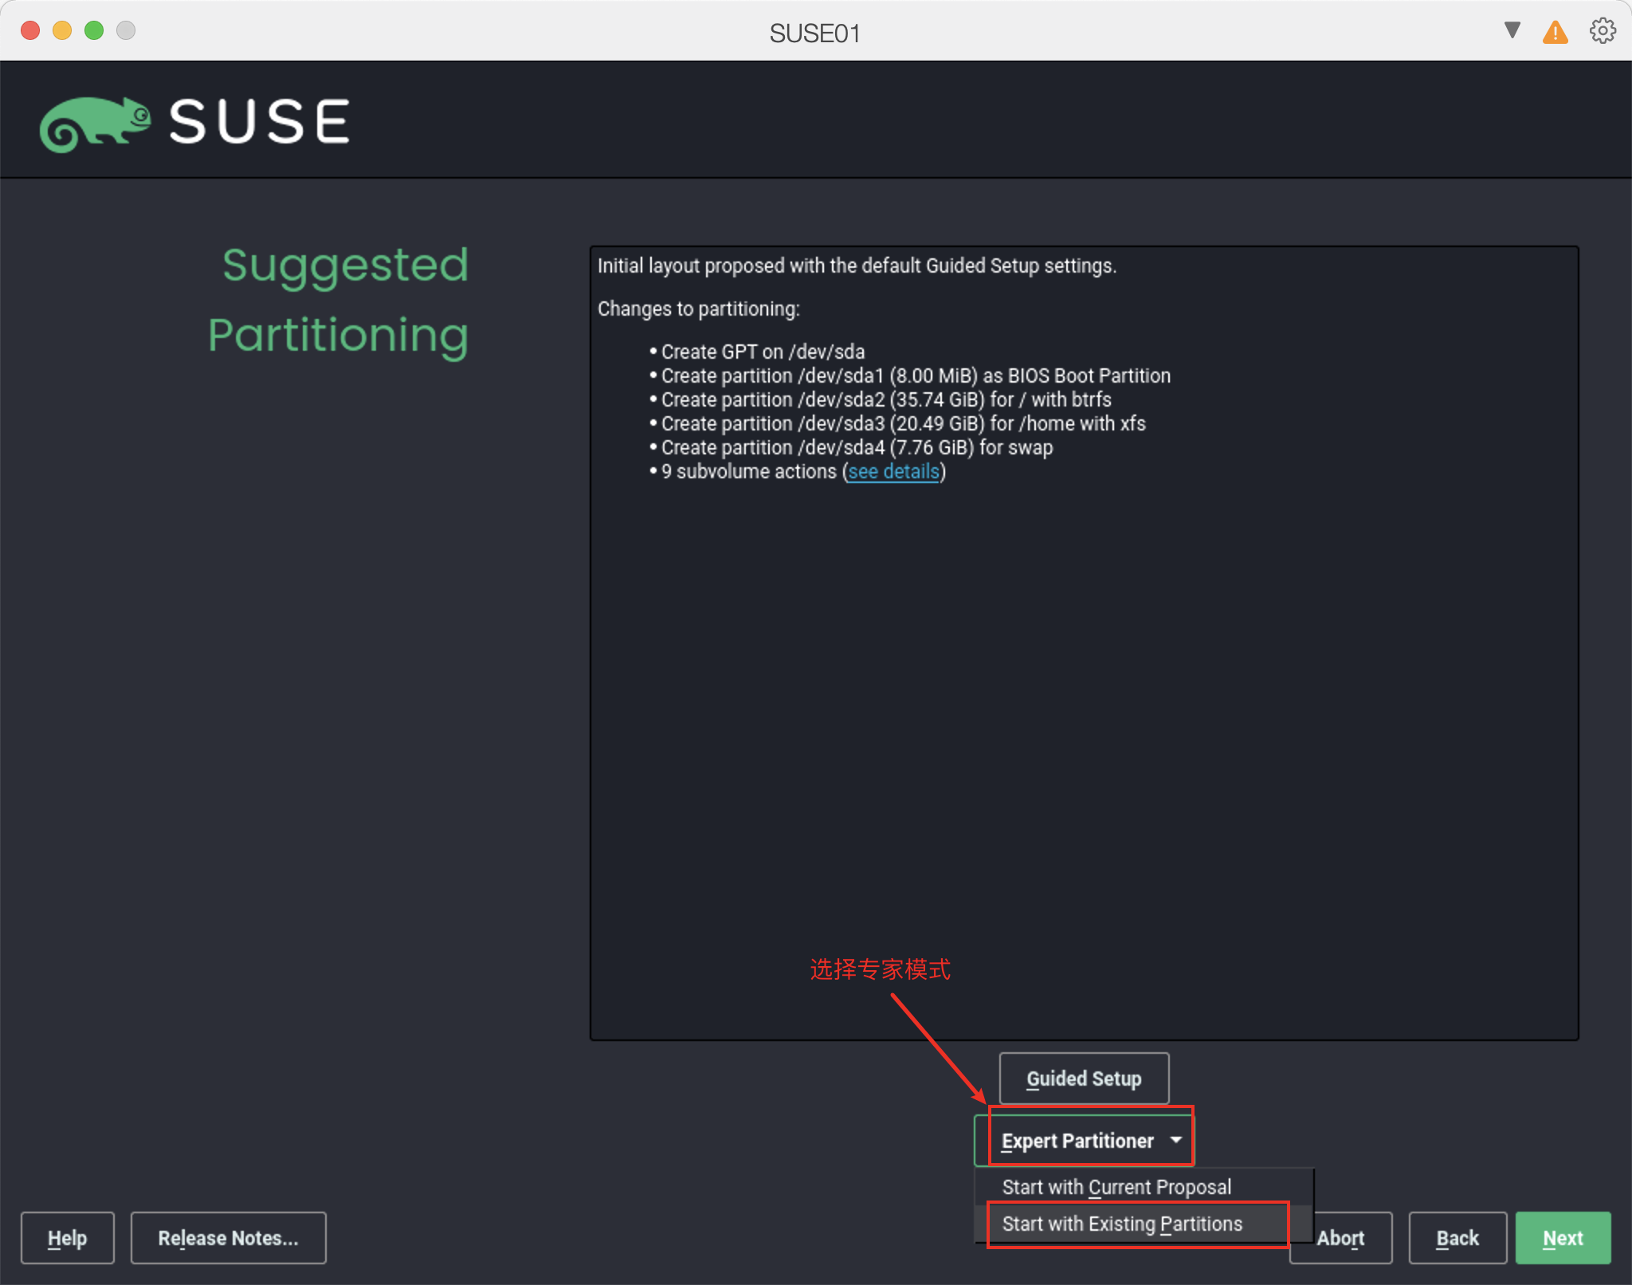Open the settings gear icon in title bar
This screenshot has height=1285, width=1632.
(1603, 31)
